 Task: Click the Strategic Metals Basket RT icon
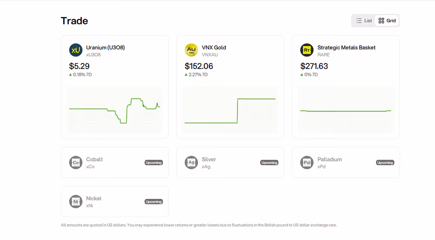(x=307, y=50)
